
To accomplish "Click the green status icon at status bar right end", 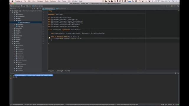I will 178,105.
